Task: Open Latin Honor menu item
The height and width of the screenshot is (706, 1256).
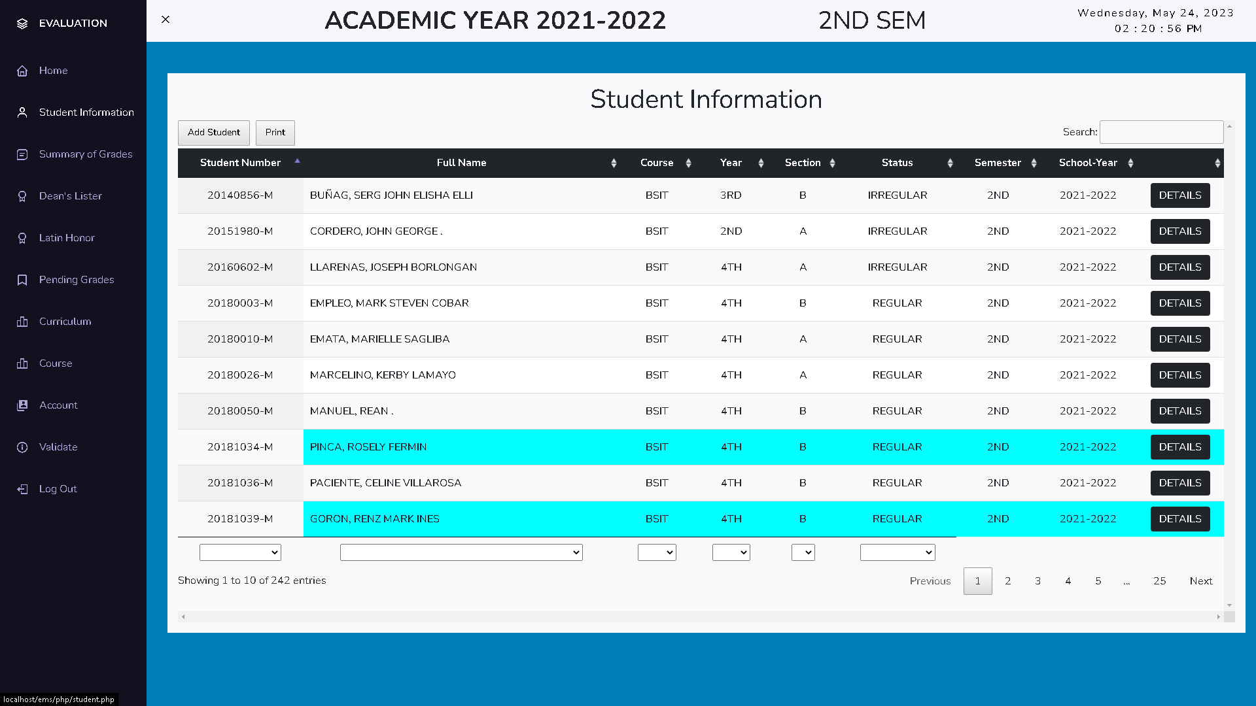Action: (x=67, y=238)
